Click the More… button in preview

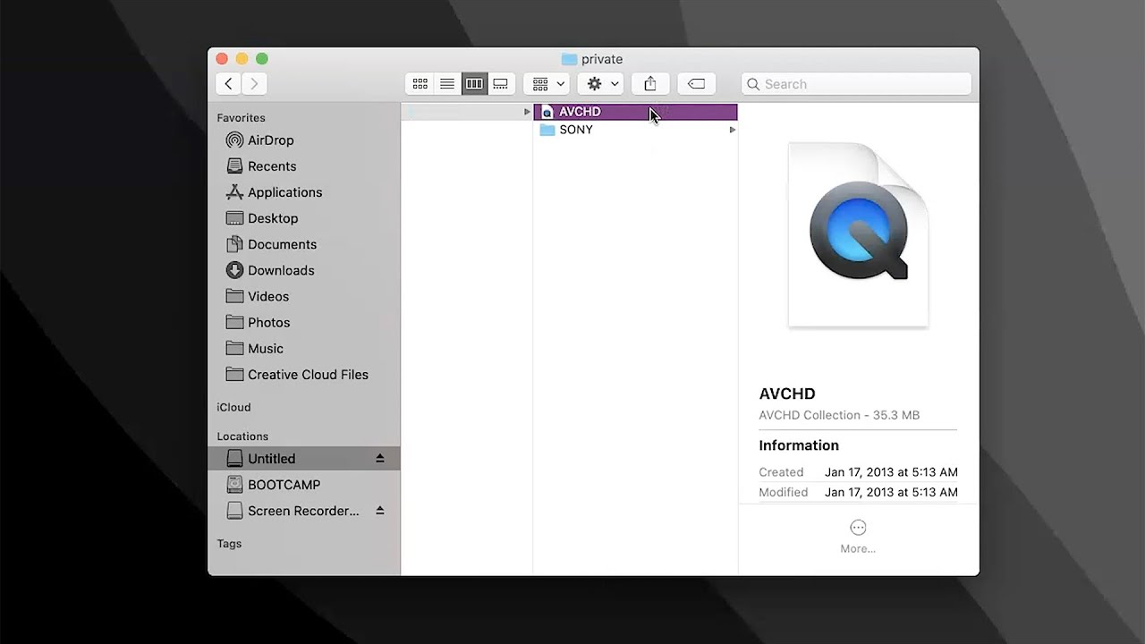[858, 537]
